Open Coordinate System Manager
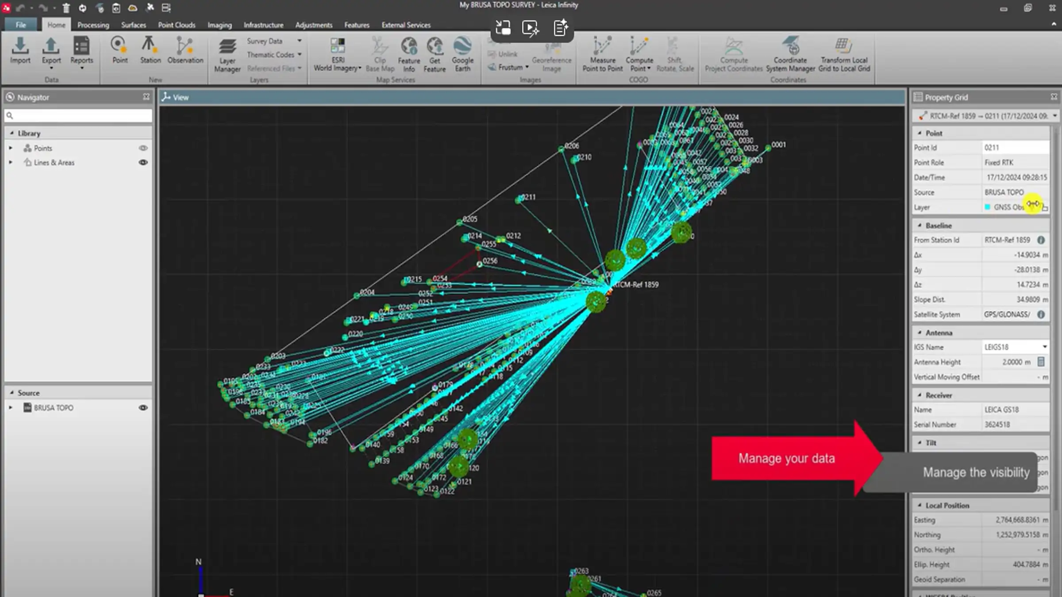Image resolution: width=1062 pixels, height=597 pixels. (790, 54)
